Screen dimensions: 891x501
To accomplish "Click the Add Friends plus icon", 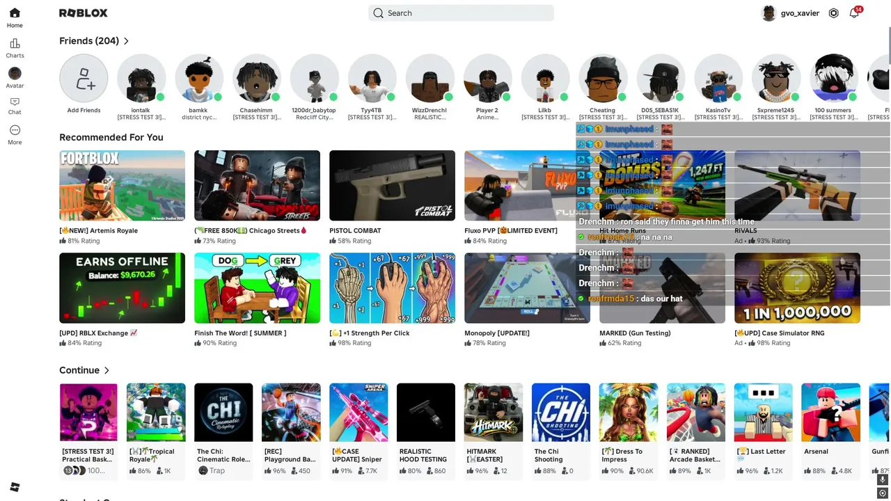I will click(x=84, y=79).
